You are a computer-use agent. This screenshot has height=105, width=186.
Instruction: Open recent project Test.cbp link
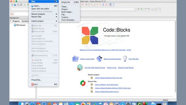(108, 78)
